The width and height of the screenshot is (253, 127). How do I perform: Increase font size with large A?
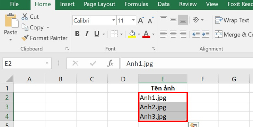pyautogui.click(x=141, y=20)
